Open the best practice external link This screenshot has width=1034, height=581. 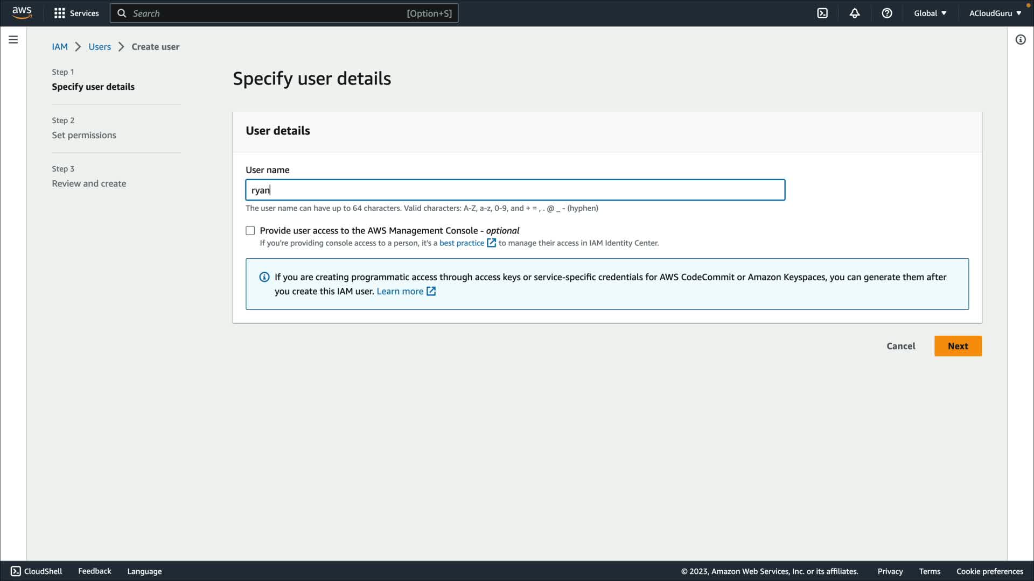[462, 243]
